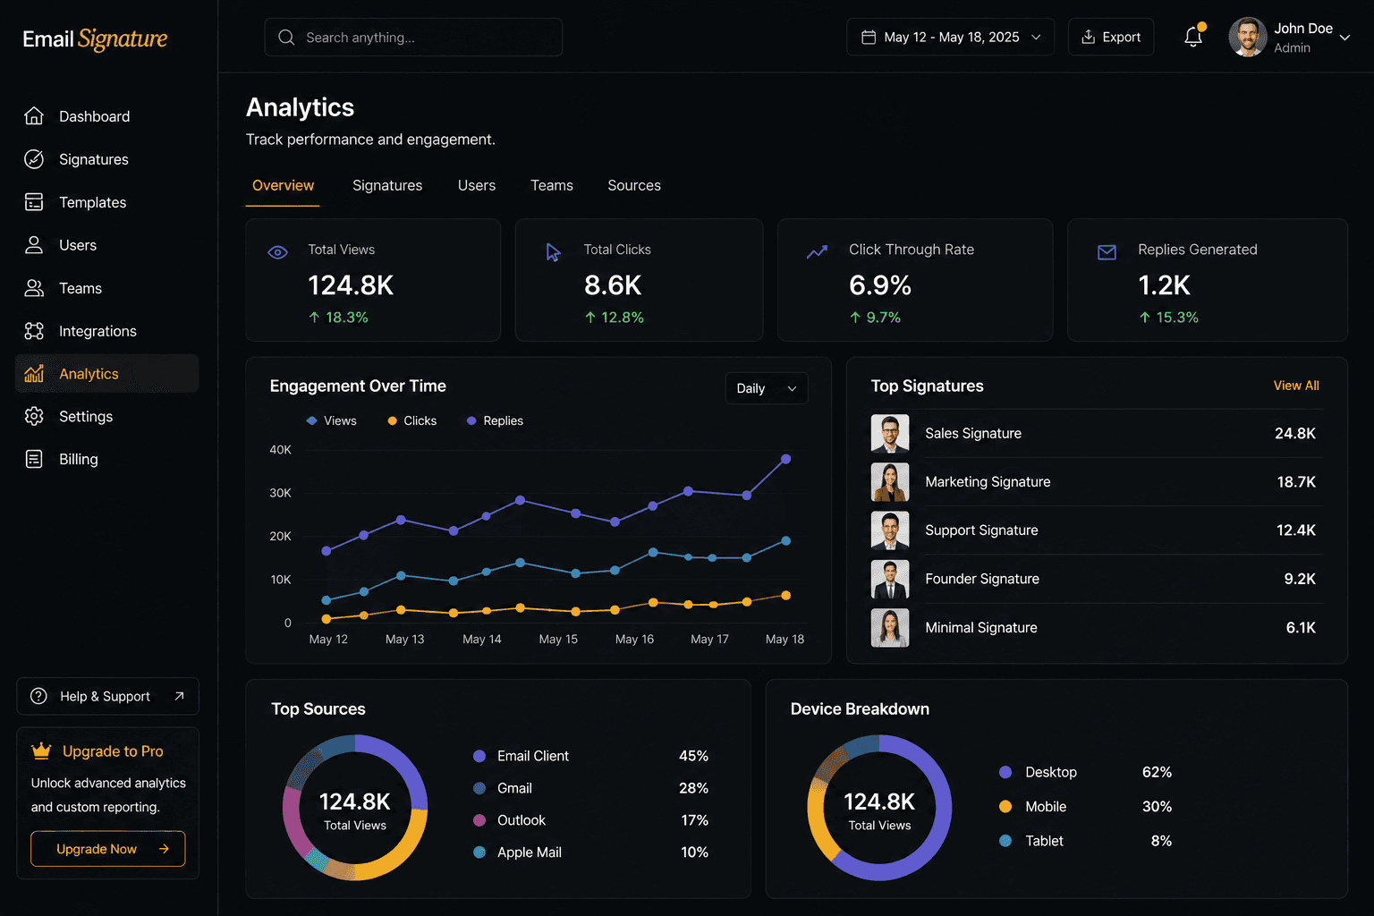The height and width of the screenshot is (916, 1374).
Task: Switch to the Overview tab
Action: [x=283, y=185]
